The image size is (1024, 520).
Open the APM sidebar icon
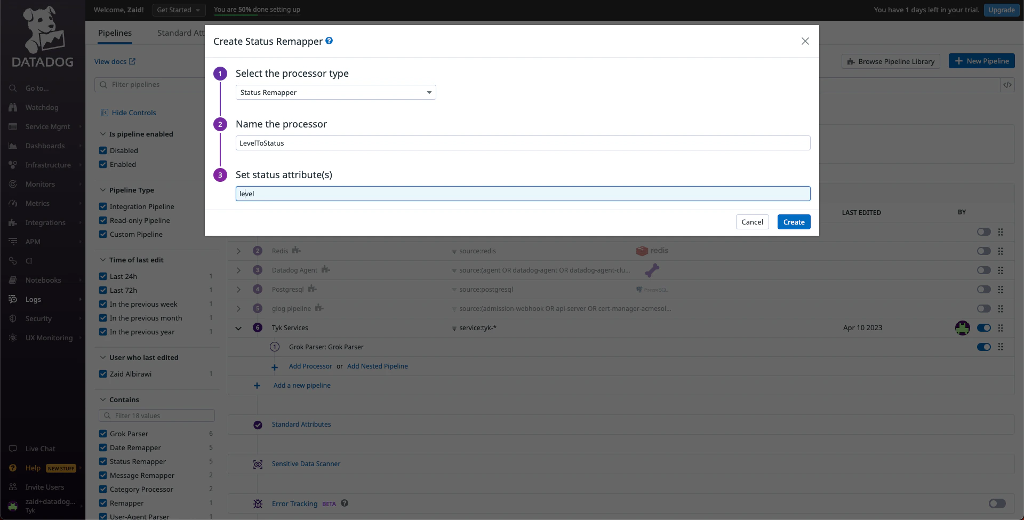[13, 241]
